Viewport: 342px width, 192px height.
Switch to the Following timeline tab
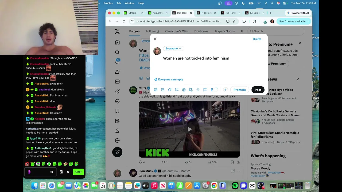pos(152,31)
